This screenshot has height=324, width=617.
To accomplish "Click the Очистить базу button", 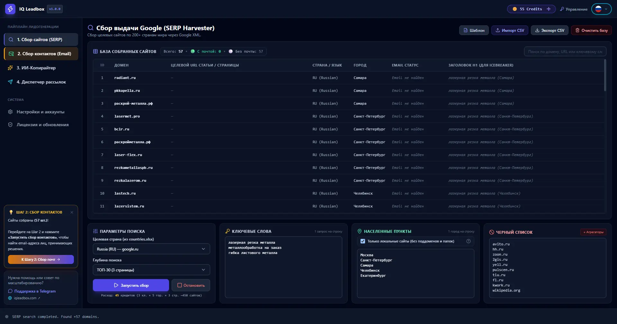I will [591, 30].
